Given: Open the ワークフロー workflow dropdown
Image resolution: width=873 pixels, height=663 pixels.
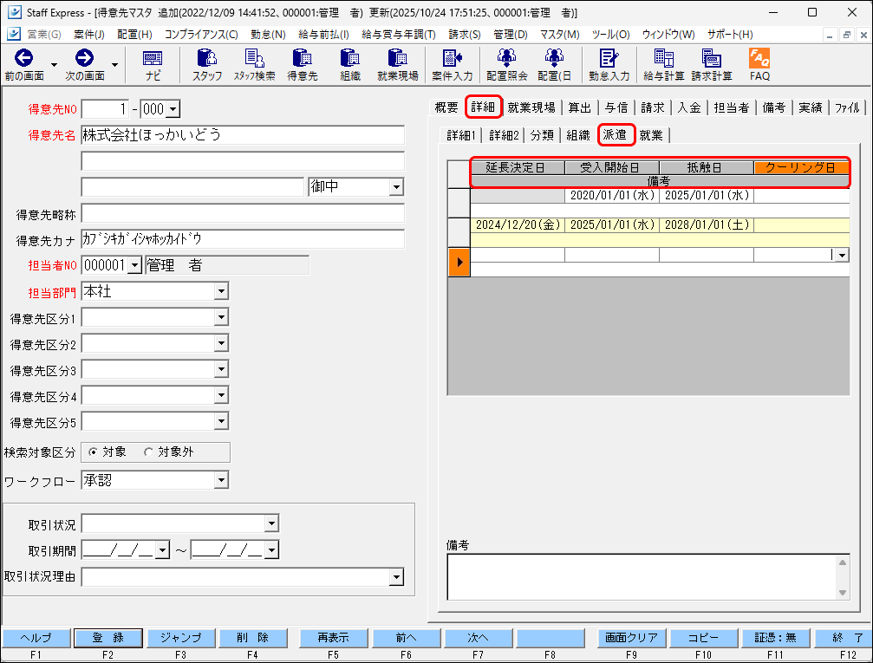Looking at the screenshot, I should 221,479.
